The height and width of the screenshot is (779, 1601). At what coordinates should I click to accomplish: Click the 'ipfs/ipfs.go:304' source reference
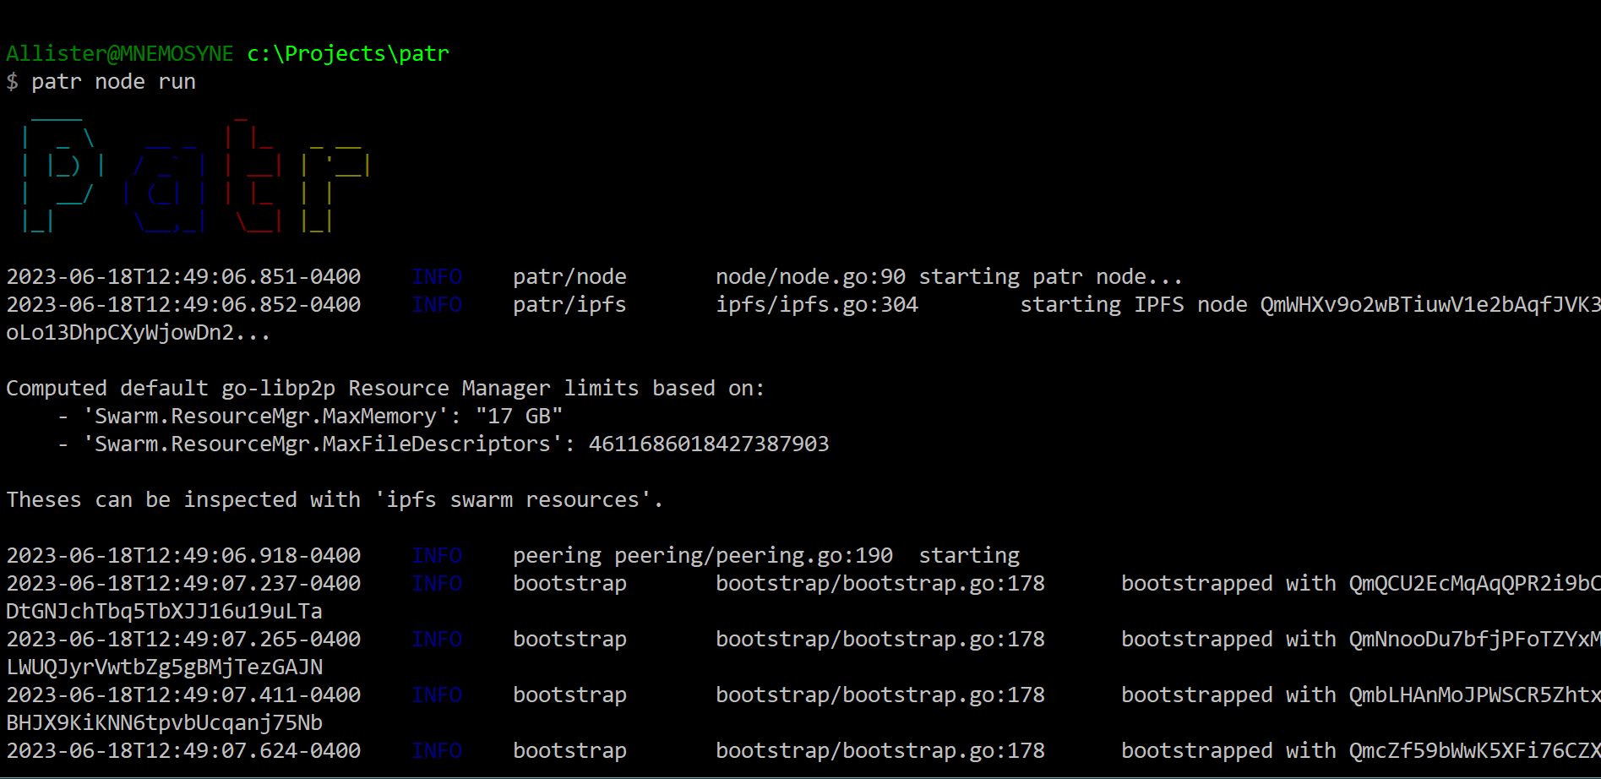817,305
